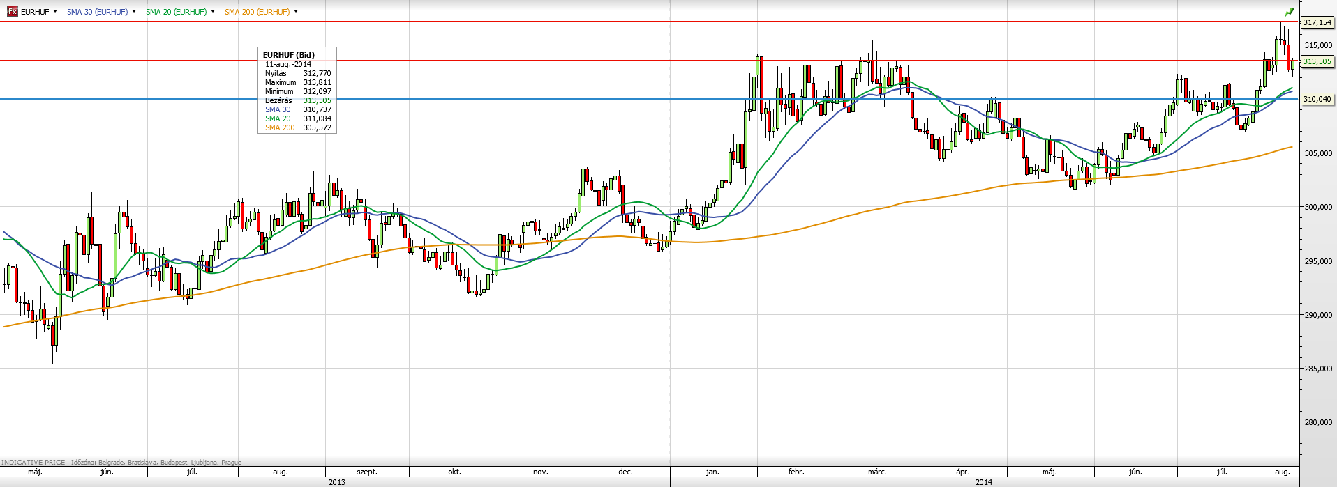Screen dimensions: 1337x487
Task: Open the SMA 20 (EURHUF) dropdown
Action: (213, 12)
